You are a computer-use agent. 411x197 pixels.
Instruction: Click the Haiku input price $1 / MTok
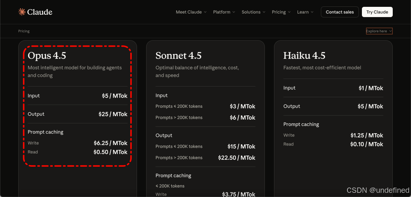371,88
